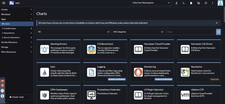Click the refresh charts button
This screenshot has width=225, height=104.
pos(218,32)
